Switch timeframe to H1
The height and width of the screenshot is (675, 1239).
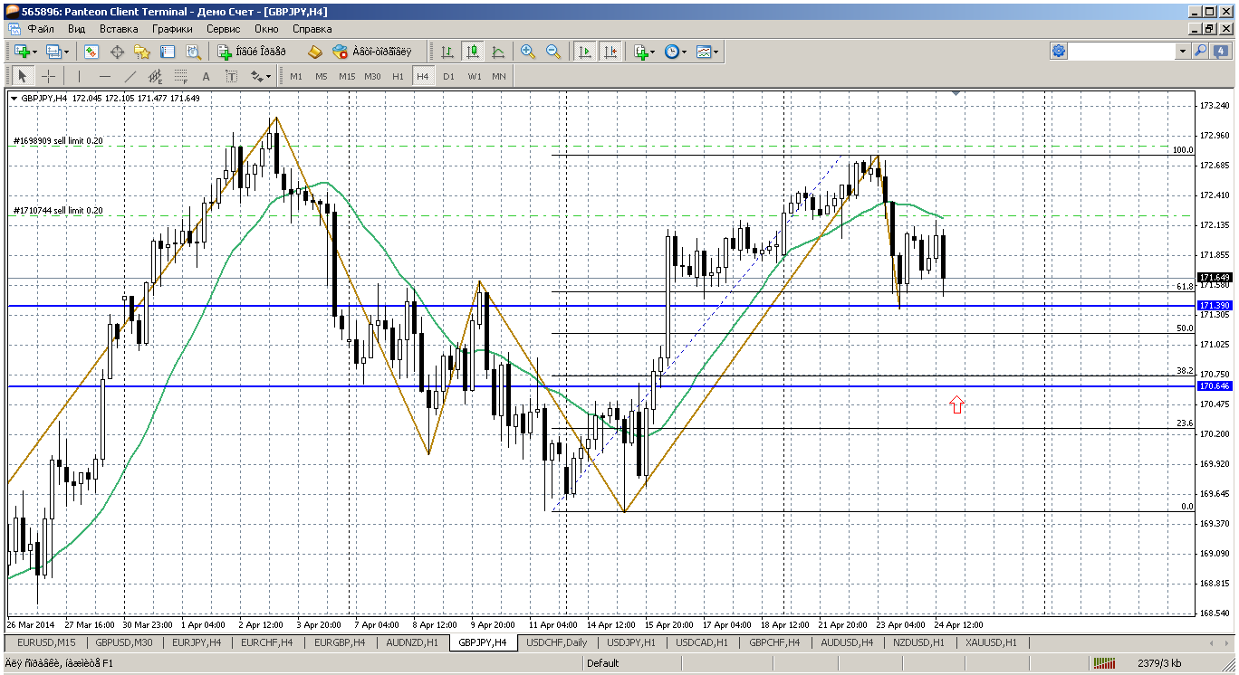398,76
